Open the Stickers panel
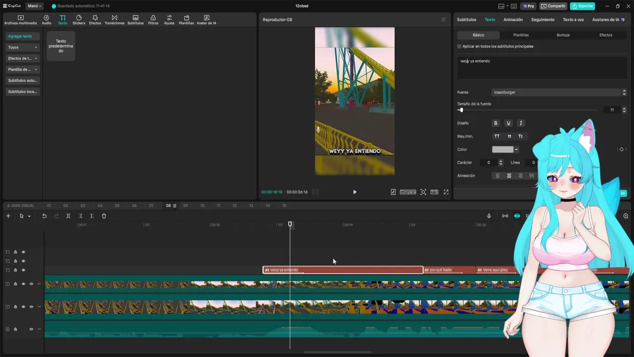 click(x=79, y=20)
